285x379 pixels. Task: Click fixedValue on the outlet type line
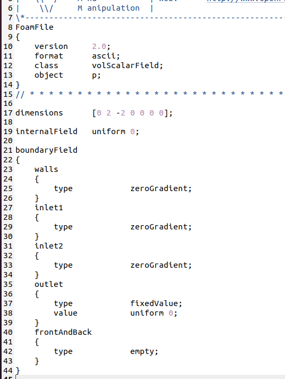(154, 303)
